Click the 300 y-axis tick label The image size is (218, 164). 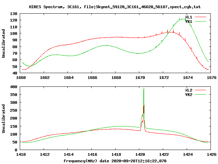click(14, 102)
